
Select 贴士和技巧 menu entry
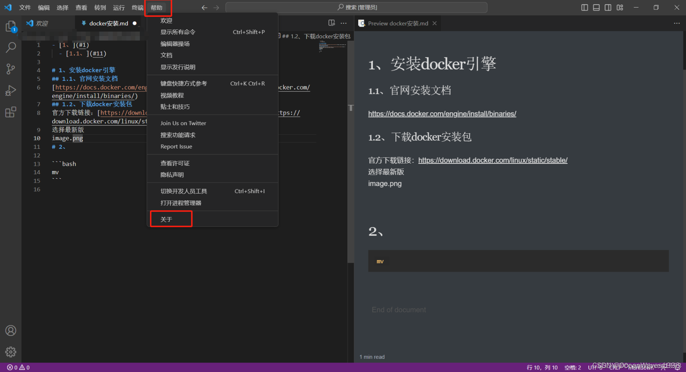[212, 107]
